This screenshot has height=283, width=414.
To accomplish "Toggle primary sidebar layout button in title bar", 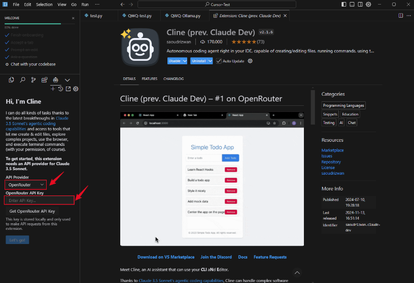I will [344, 4].
